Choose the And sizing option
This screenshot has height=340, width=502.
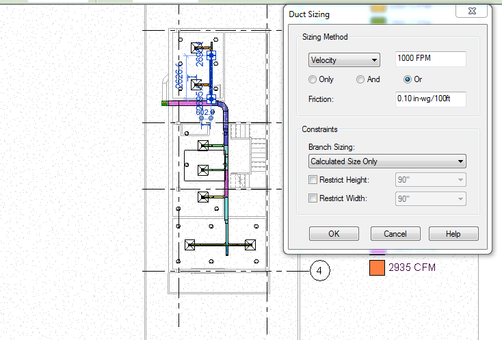(360, 79)
